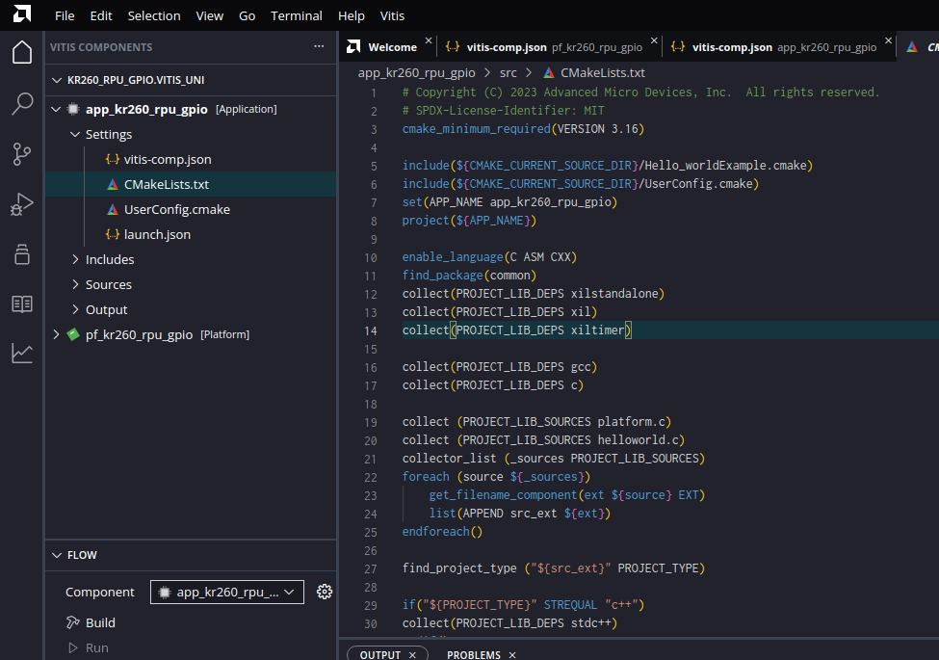Viewport: 939px width, 660px height.
Task: Open the Edit menu
Action: coord(101,15)
